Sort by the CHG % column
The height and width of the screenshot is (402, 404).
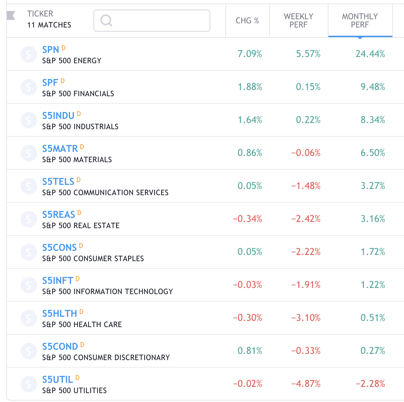pos(247,21)
